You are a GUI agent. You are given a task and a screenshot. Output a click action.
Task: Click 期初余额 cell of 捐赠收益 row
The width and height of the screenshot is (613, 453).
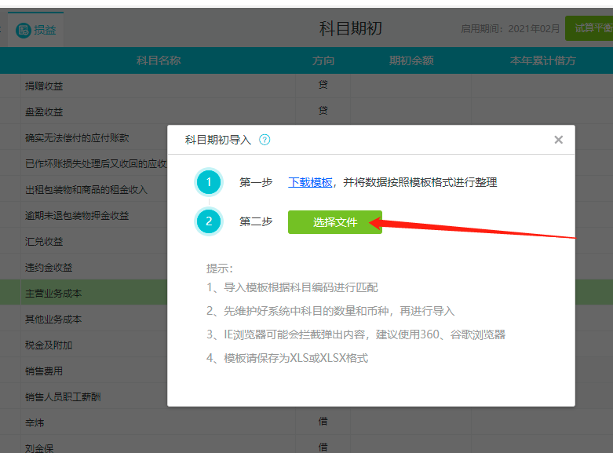tap(410, 86)
